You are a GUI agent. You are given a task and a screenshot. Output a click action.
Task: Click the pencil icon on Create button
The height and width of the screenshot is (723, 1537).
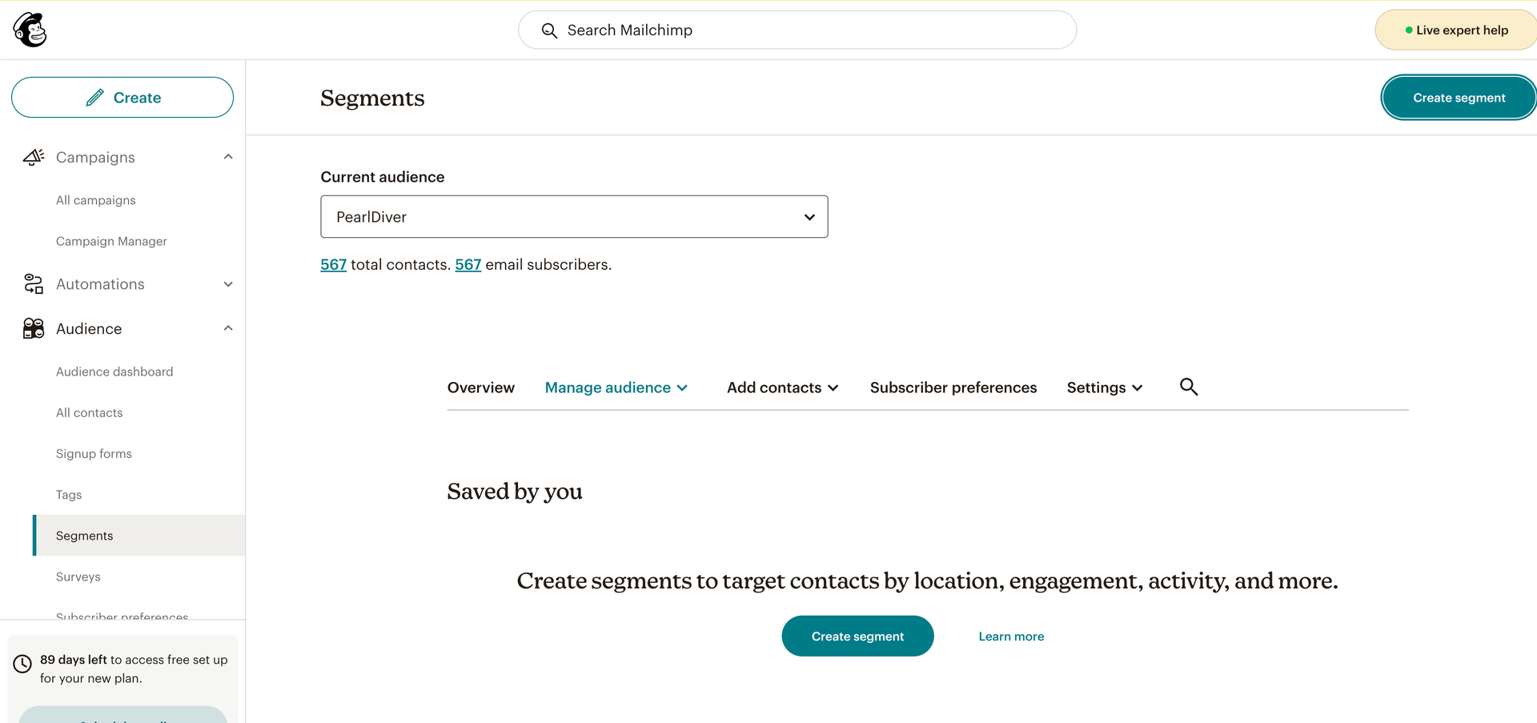[x=95, y=98]
